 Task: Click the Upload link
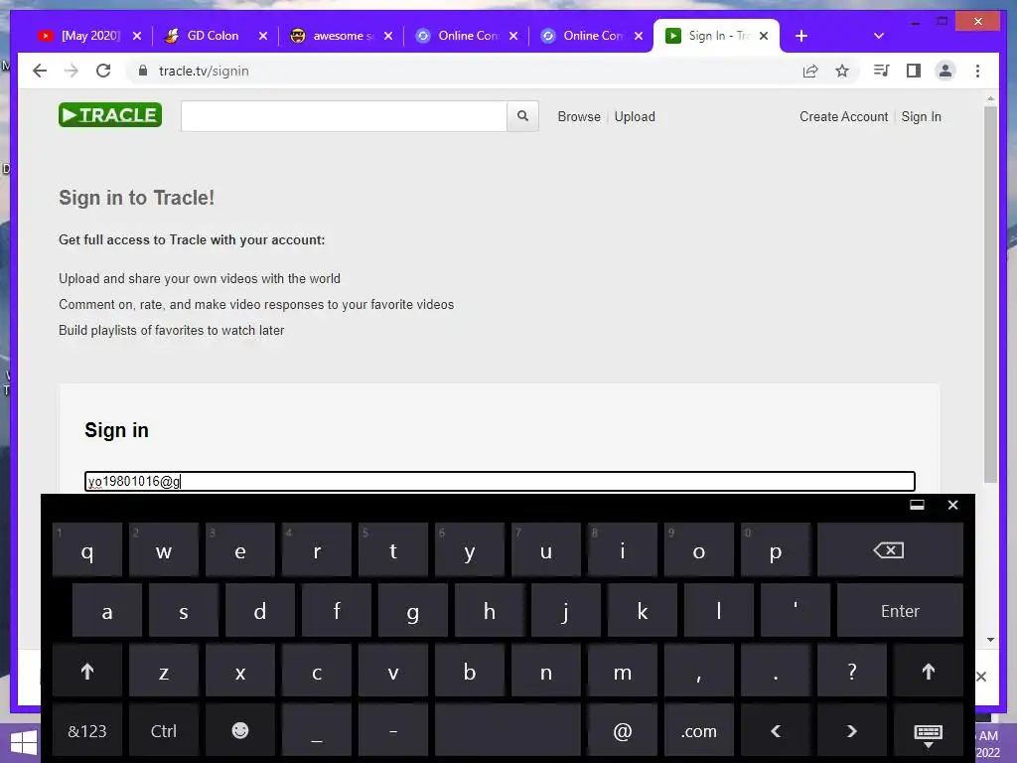click(x=635, y=117)
